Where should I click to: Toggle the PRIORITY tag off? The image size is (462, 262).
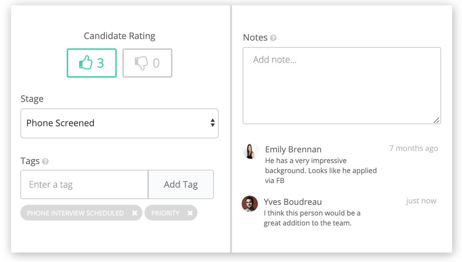tap(189, 213)
